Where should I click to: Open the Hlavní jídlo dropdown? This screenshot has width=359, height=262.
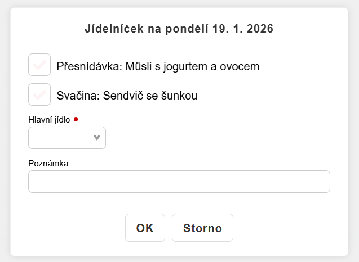coord(67,138)
